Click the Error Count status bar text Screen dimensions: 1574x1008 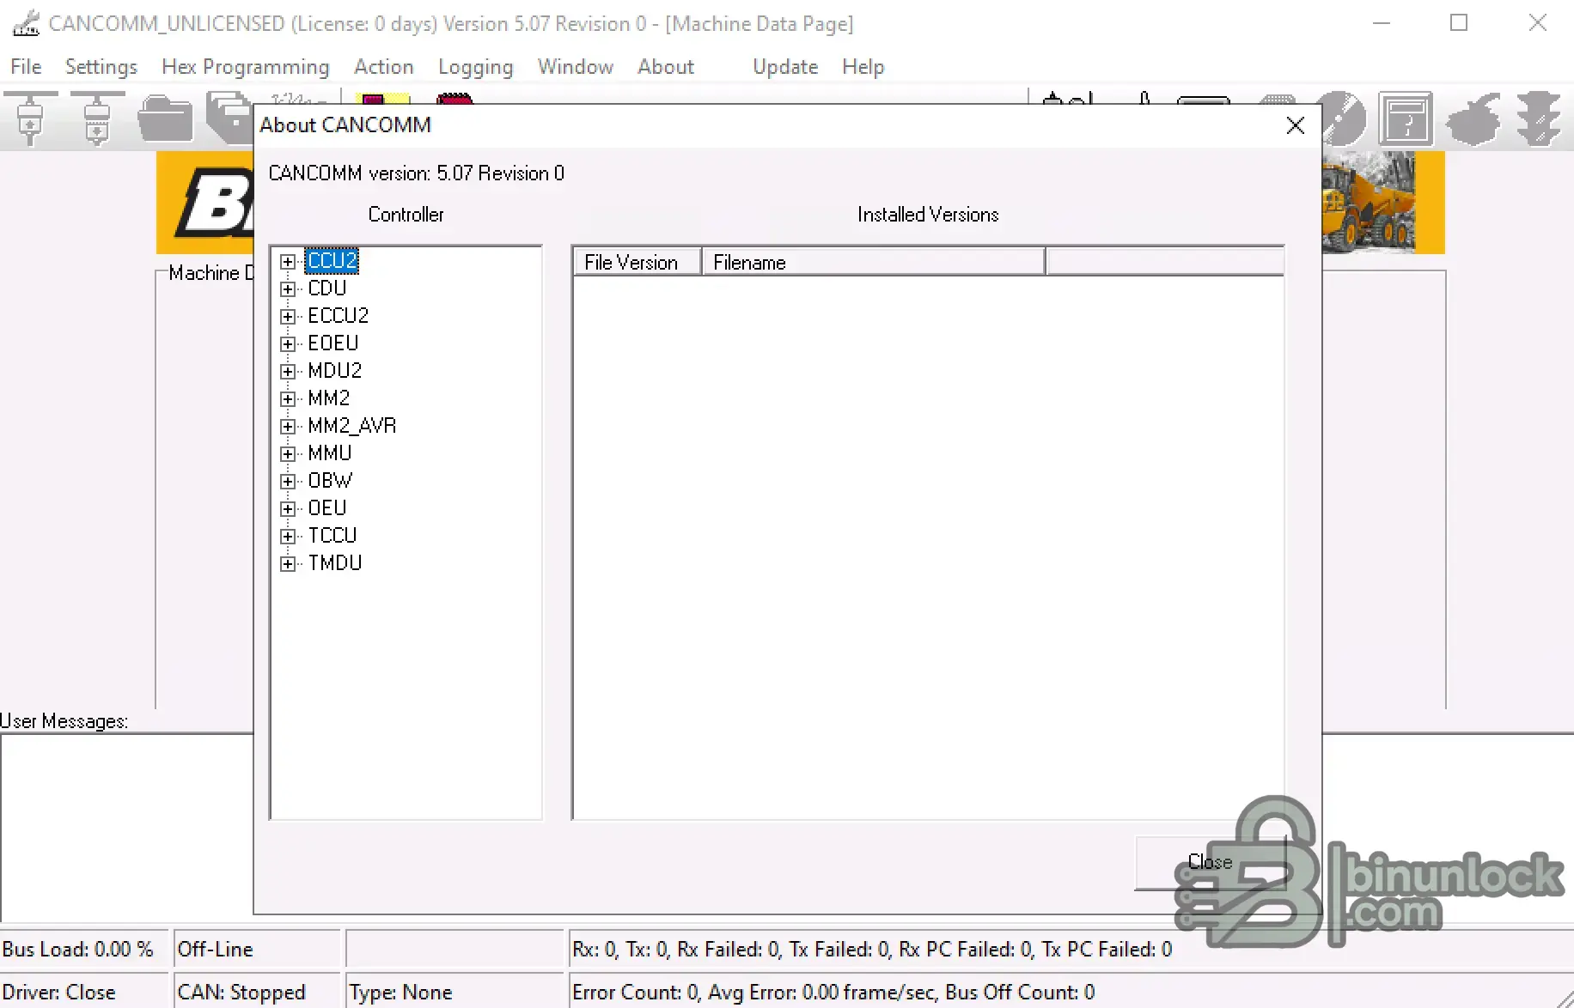point(833,992)
